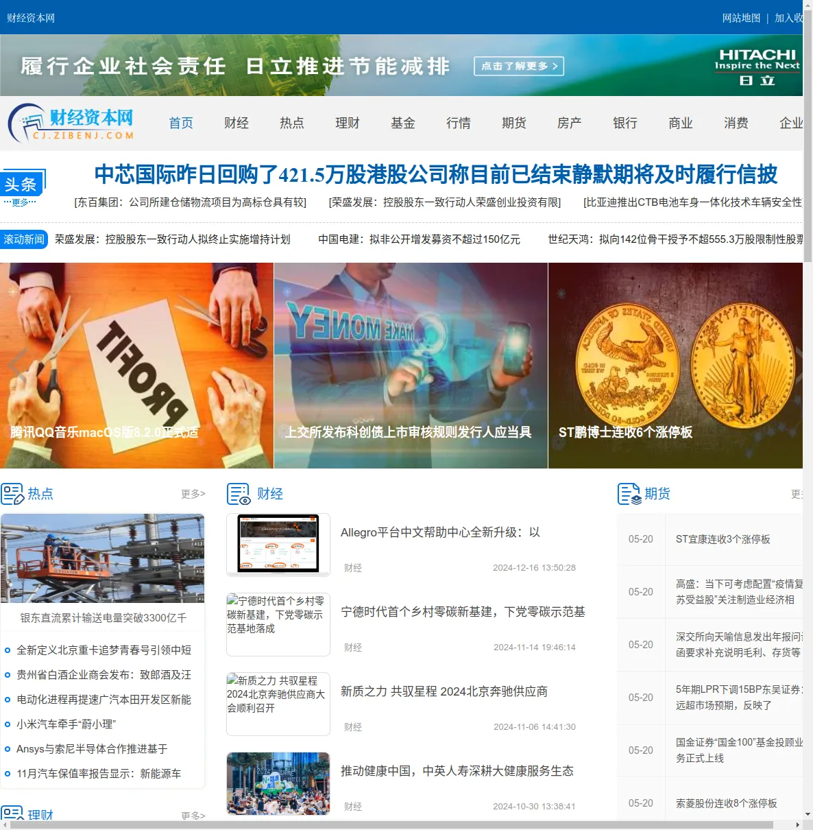The height and width of the screenshot is (830, 813).
Task: Open the 商业 navigation tab
Action: coord(681,123)
